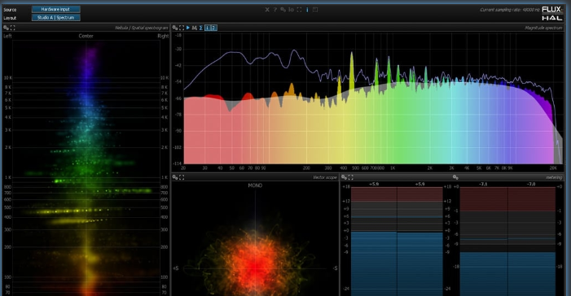Click the Io routing icon in top toolbar
571x296 pixels.
click(291, 10)
